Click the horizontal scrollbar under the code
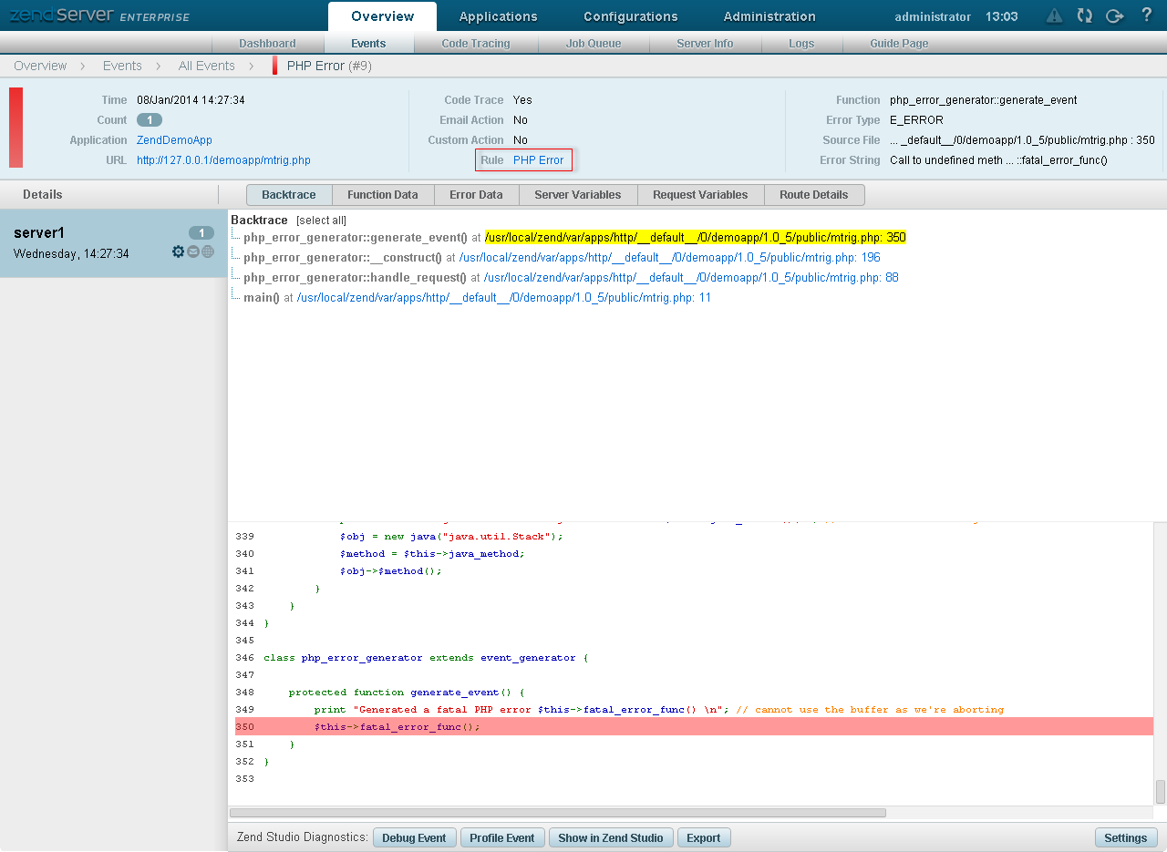 (557, 812)
